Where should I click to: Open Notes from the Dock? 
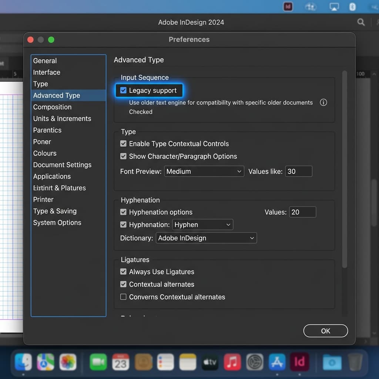[188, 362]
